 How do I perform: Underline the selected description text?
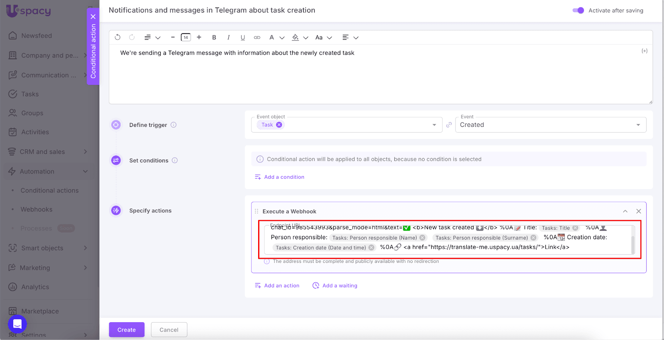point(243,37)
